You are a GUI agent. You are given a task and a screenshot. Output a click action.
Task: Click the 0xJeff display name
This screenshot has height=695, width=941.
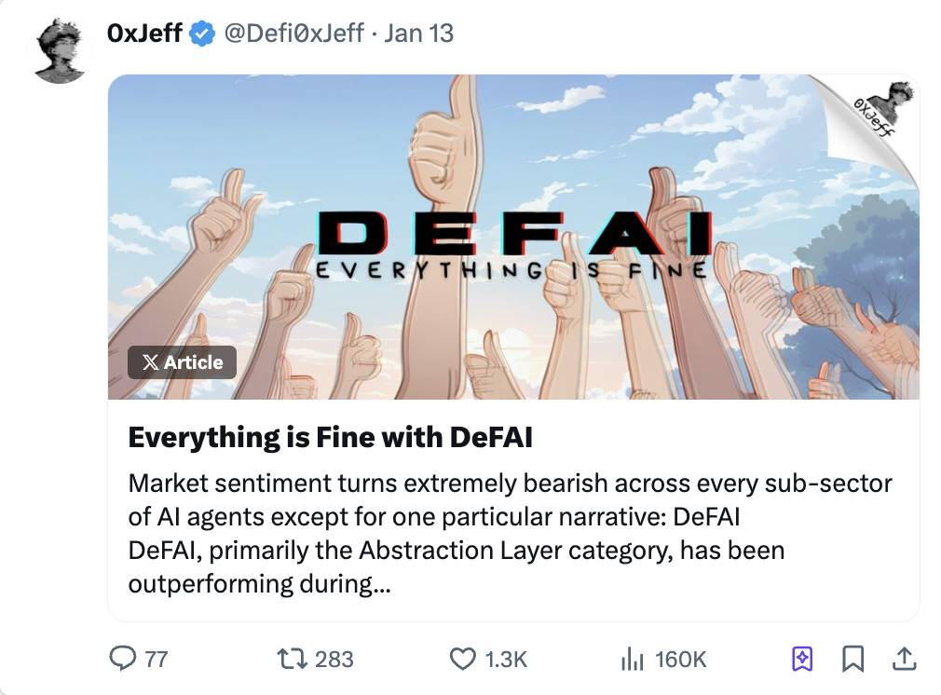click(144, 34)
